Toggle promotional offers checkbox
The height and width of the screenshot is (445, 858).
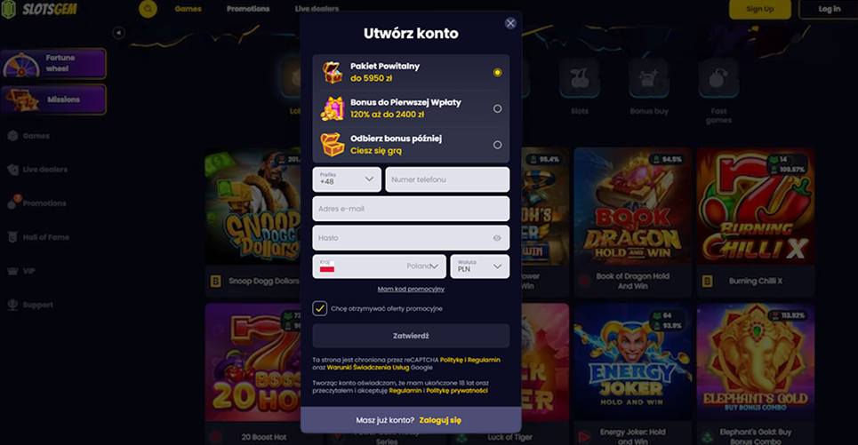point(319,308)
